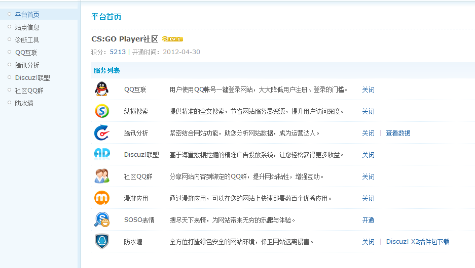Viewport: 475px width, 268px height.
Task: Click the 社区QQ群 two-people icon
Action: point(102,176)
